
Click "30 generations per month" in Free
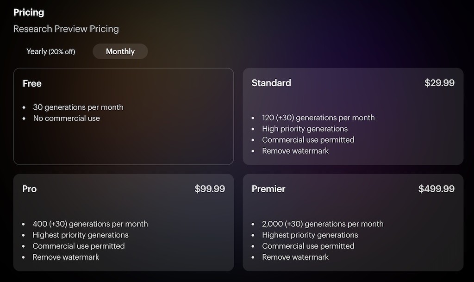click(x=78, y=107)
